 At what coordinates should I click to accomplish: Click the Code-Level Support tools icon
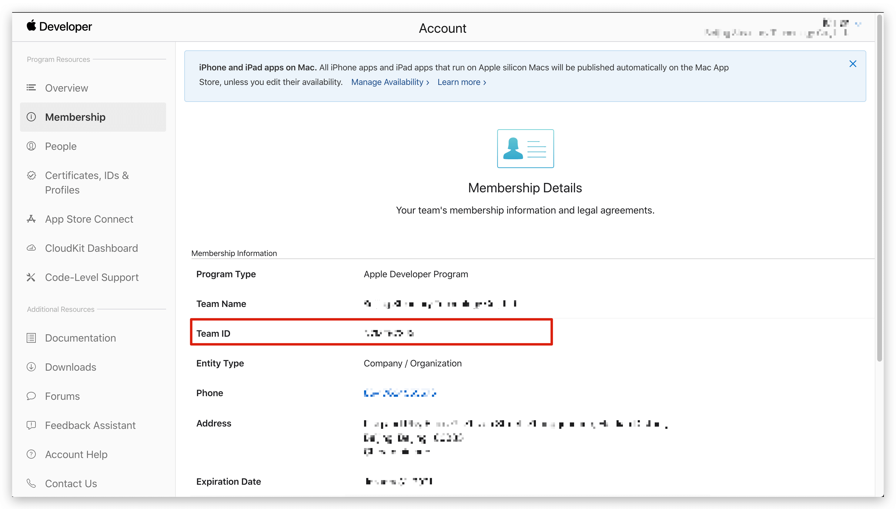point(31,277)
